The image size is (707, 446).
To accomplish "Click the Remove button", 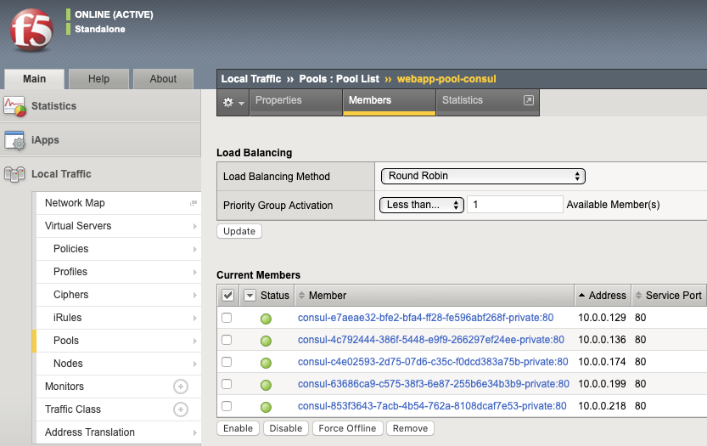I will 410,428.
